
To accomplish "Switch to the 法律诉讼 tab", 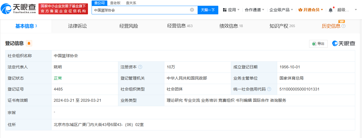I will click(x=77, y=26).
